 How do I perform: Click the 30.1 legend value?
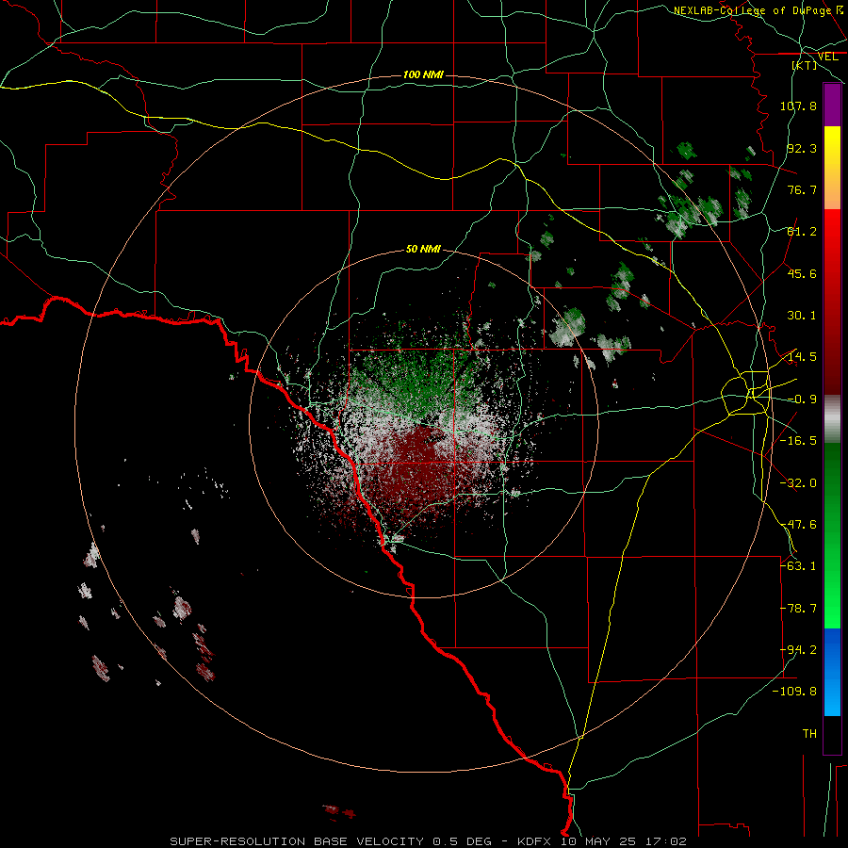click(x=802, y=316)
